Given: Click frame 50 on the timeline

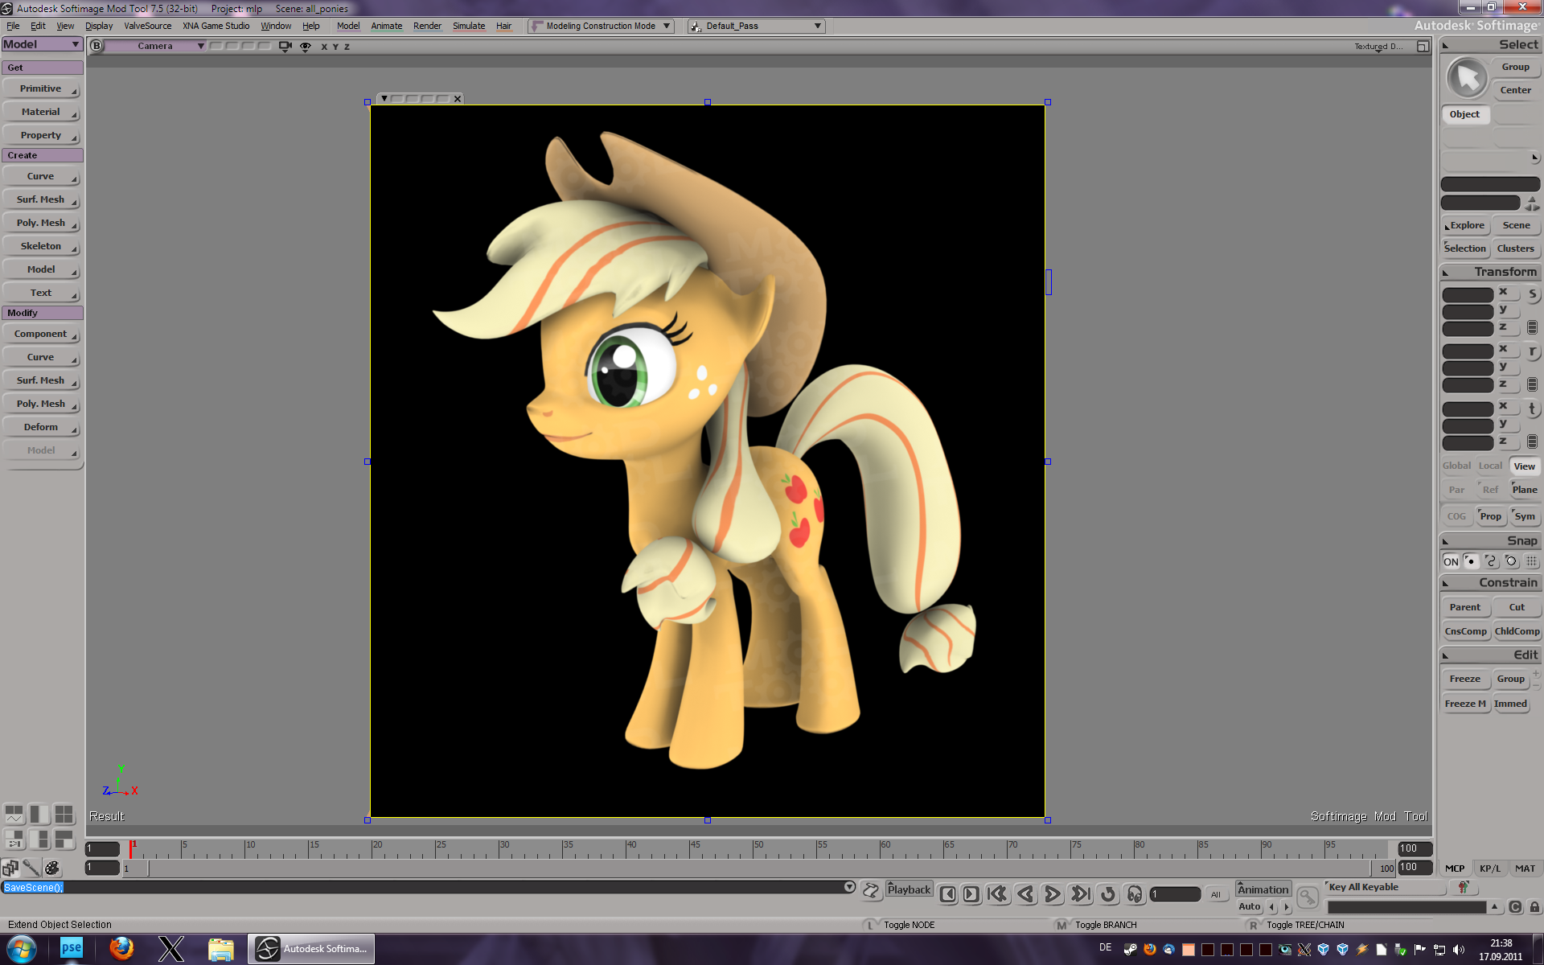Looking at the screenshot, I should tap(754, 848).
